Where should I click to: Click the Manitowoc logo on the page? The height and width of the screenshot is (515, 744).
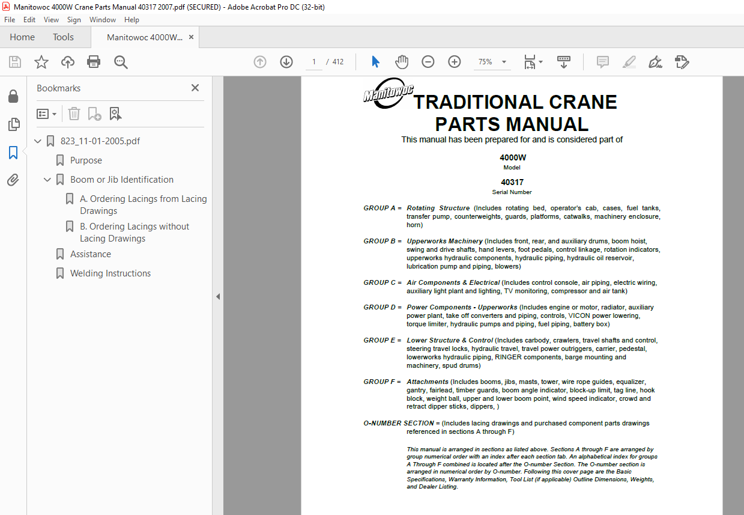[x=388, y=94]
